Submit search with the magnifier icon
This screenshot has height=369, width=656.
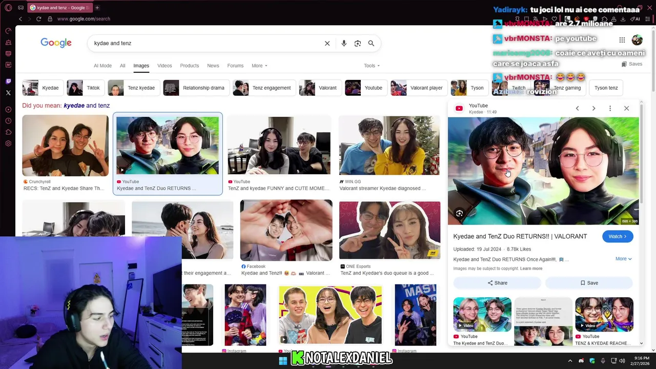tap(371, 44)
